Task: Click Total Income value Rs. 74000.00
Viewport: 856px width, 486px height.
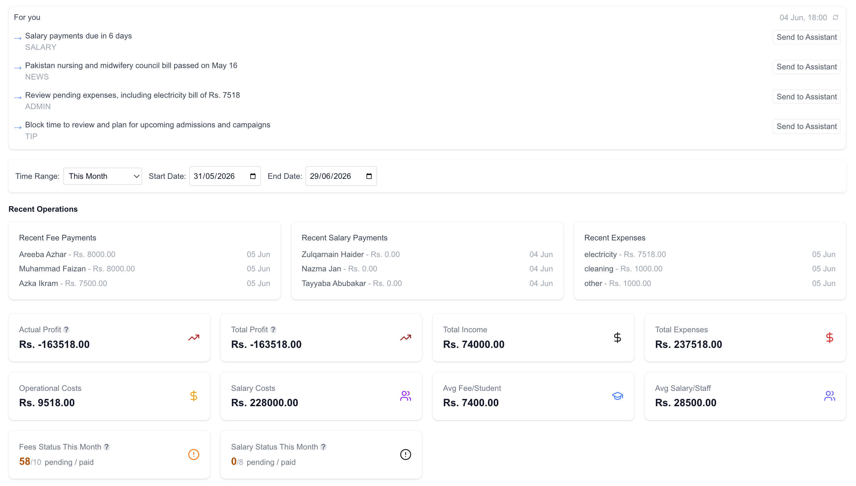Action: (474, 344)
